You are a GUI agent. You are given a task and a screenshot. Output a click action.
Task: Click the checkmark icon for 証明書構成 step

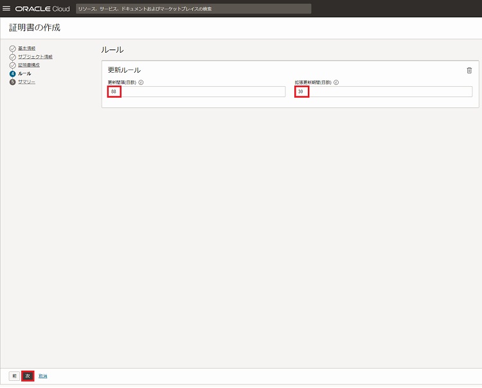point(13,65)
